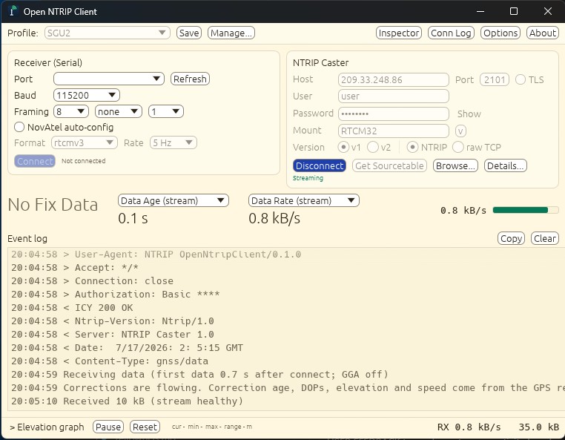Maximize the Open NTRIP Client window
This screenshot has height=440, width=565.
(x=514, y=11)
